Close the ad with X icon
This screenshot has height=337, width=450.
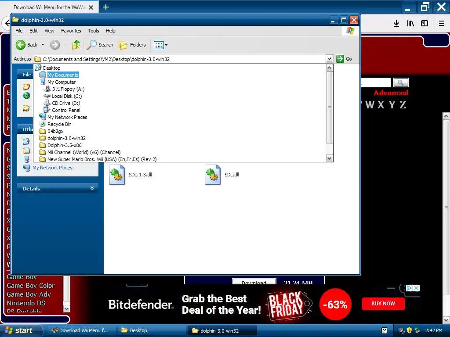[x=416, y=288]
